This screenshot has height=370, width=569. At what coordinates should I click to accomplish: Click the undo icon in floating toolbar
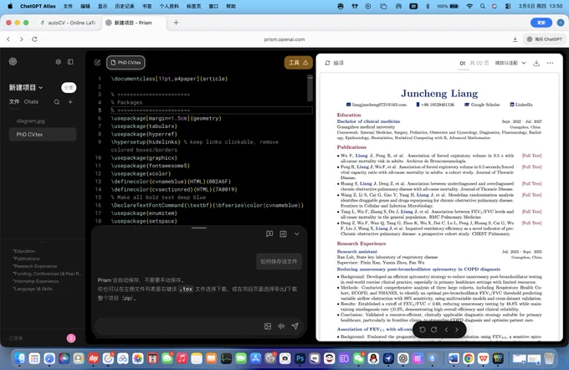pos(423,330)
